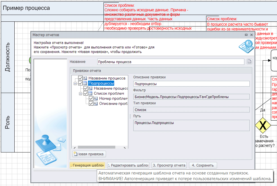This screenshot has height=186, width=277.
Task: Click the text icon beside Описание проблемы
Action: [96, 103]
